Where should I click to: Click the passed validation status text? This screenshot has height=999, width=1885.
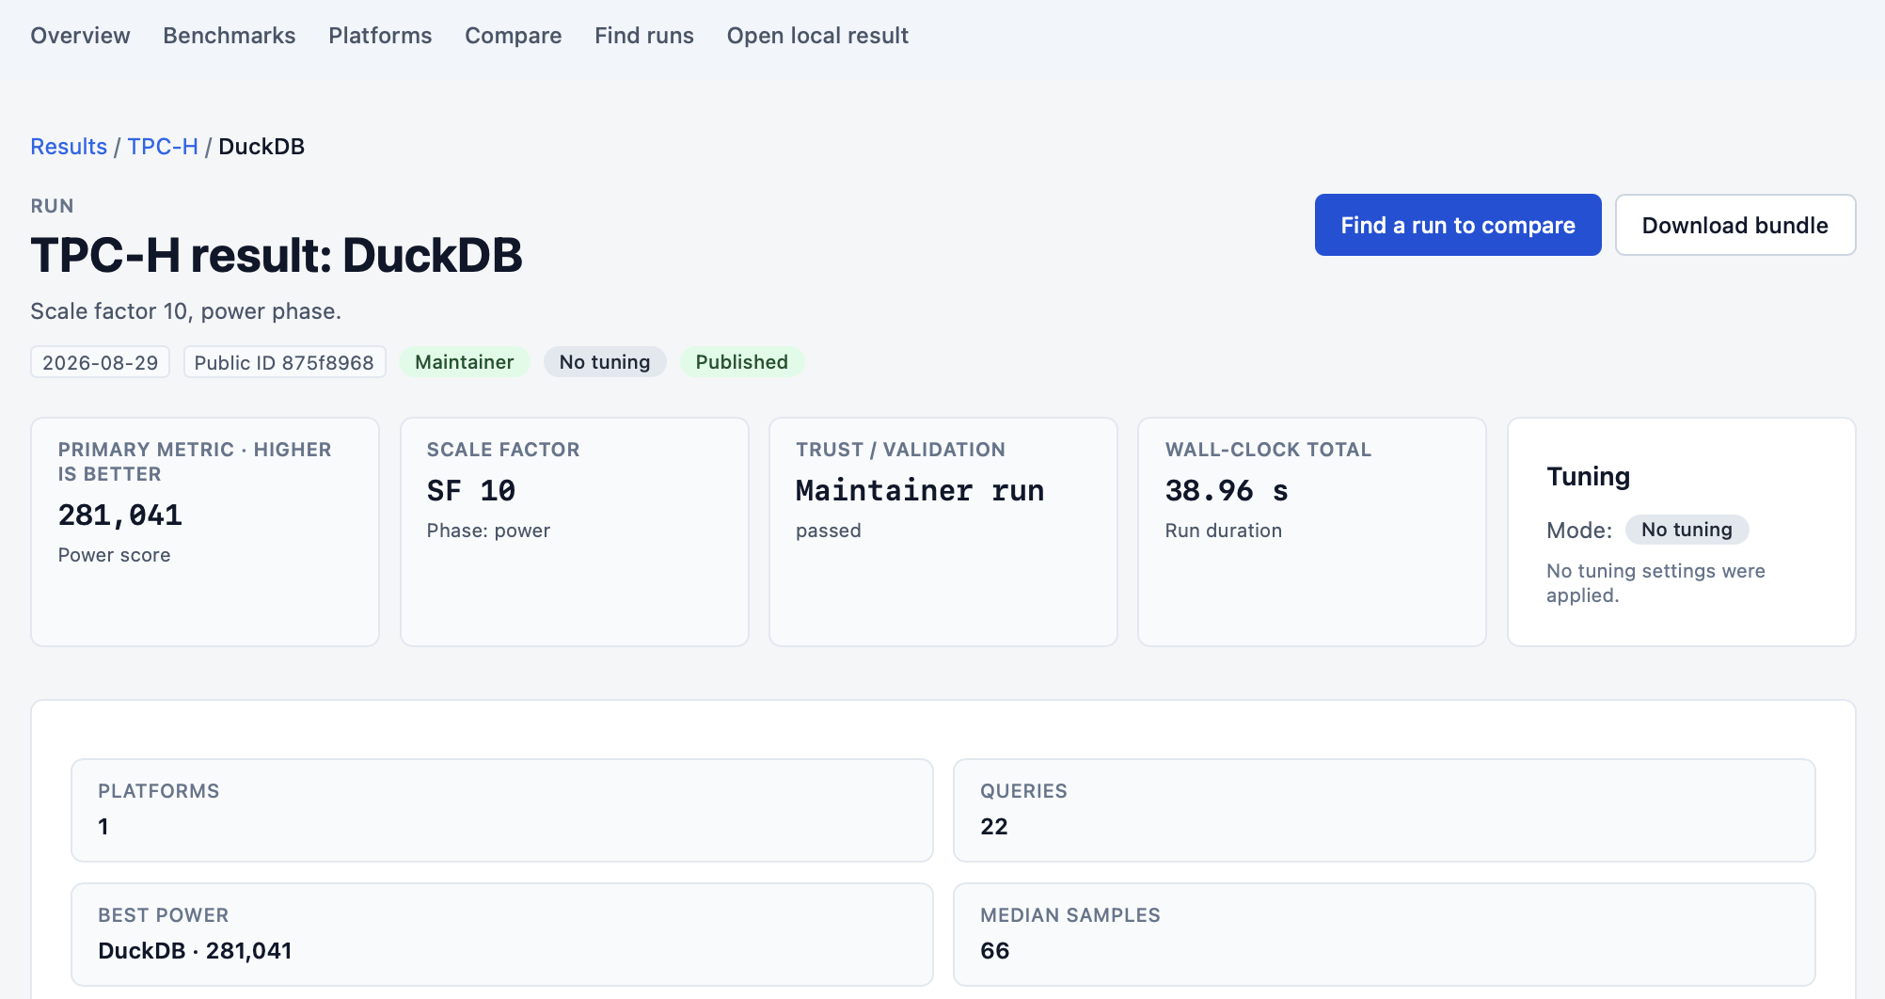point(829,531)
